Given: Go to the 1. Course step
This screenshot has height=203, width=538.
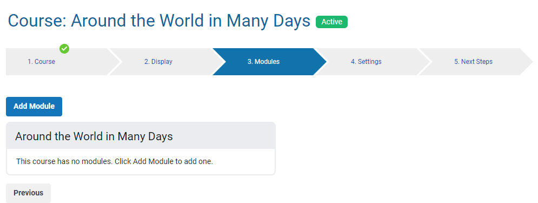Looking at the screenshot, I should pyautogui.click(x=42, y=62).
